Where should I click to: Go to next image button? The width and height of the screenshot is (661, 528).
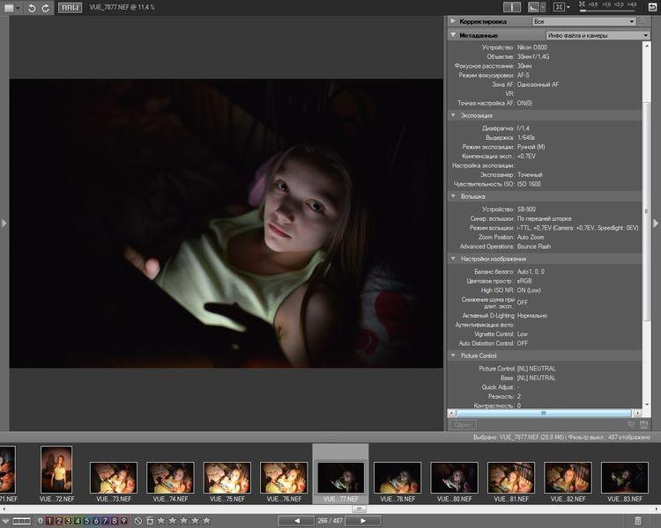click(x=363, y=521)
